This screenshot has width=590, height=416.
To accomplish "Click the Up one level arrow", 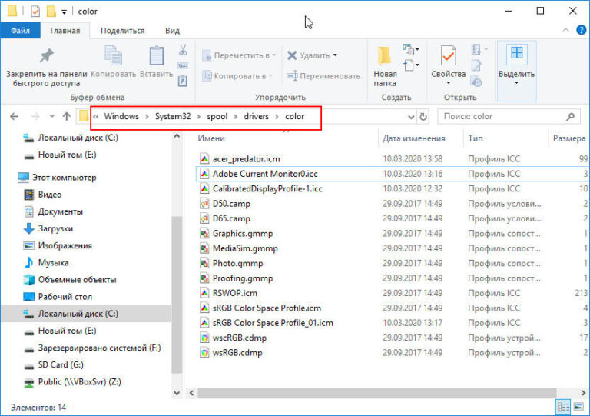I will coord(66,117).
